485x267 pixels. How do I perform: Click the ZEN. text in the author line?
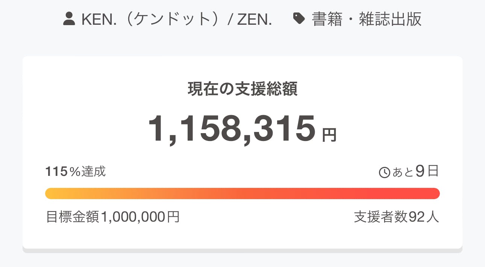click(x=255, y=19)
